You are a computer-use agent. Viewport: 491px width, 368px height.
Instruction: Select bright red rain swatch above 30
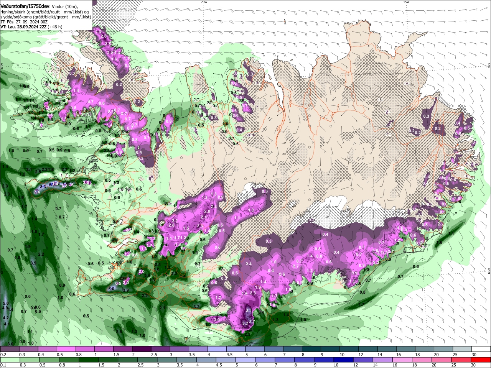coord(481,360)
